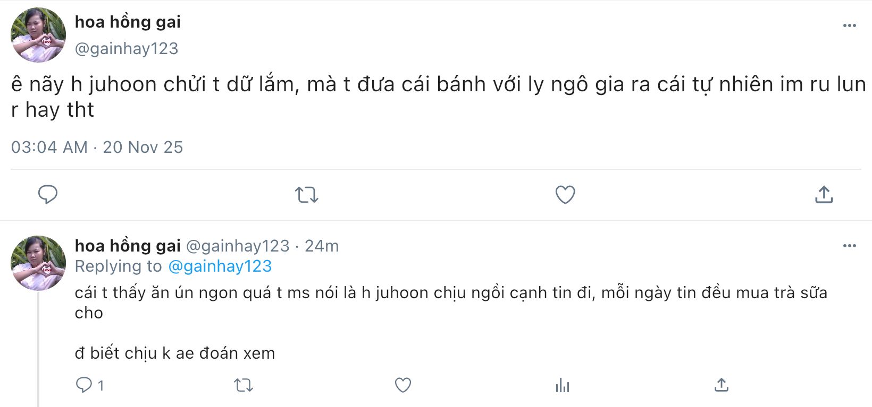View analytics for the reply tweet

coord(562,385)
